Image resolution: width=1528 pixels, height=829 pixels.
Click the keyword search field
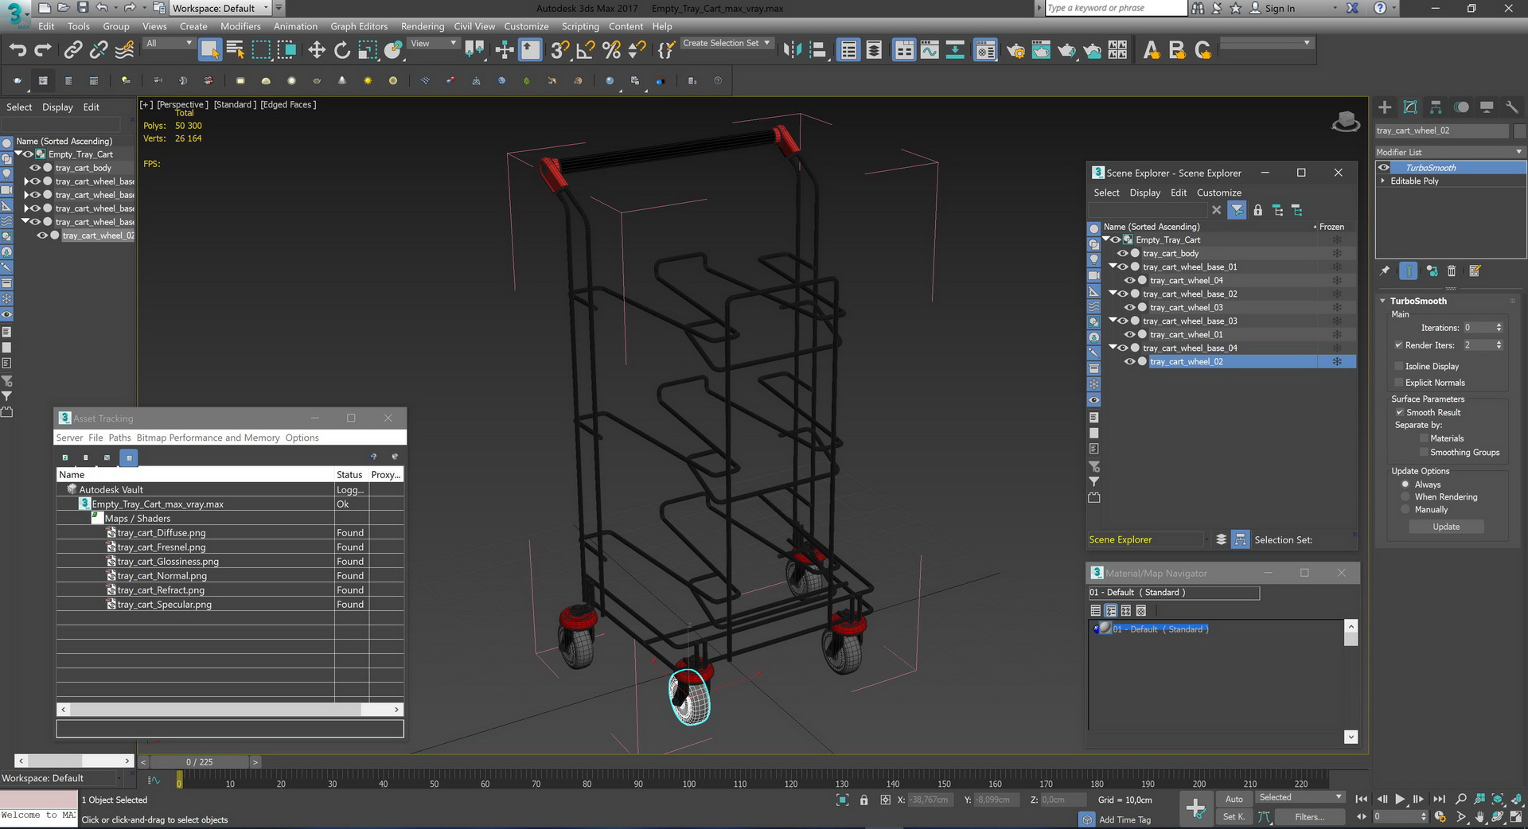click(x=1115, y=8)
